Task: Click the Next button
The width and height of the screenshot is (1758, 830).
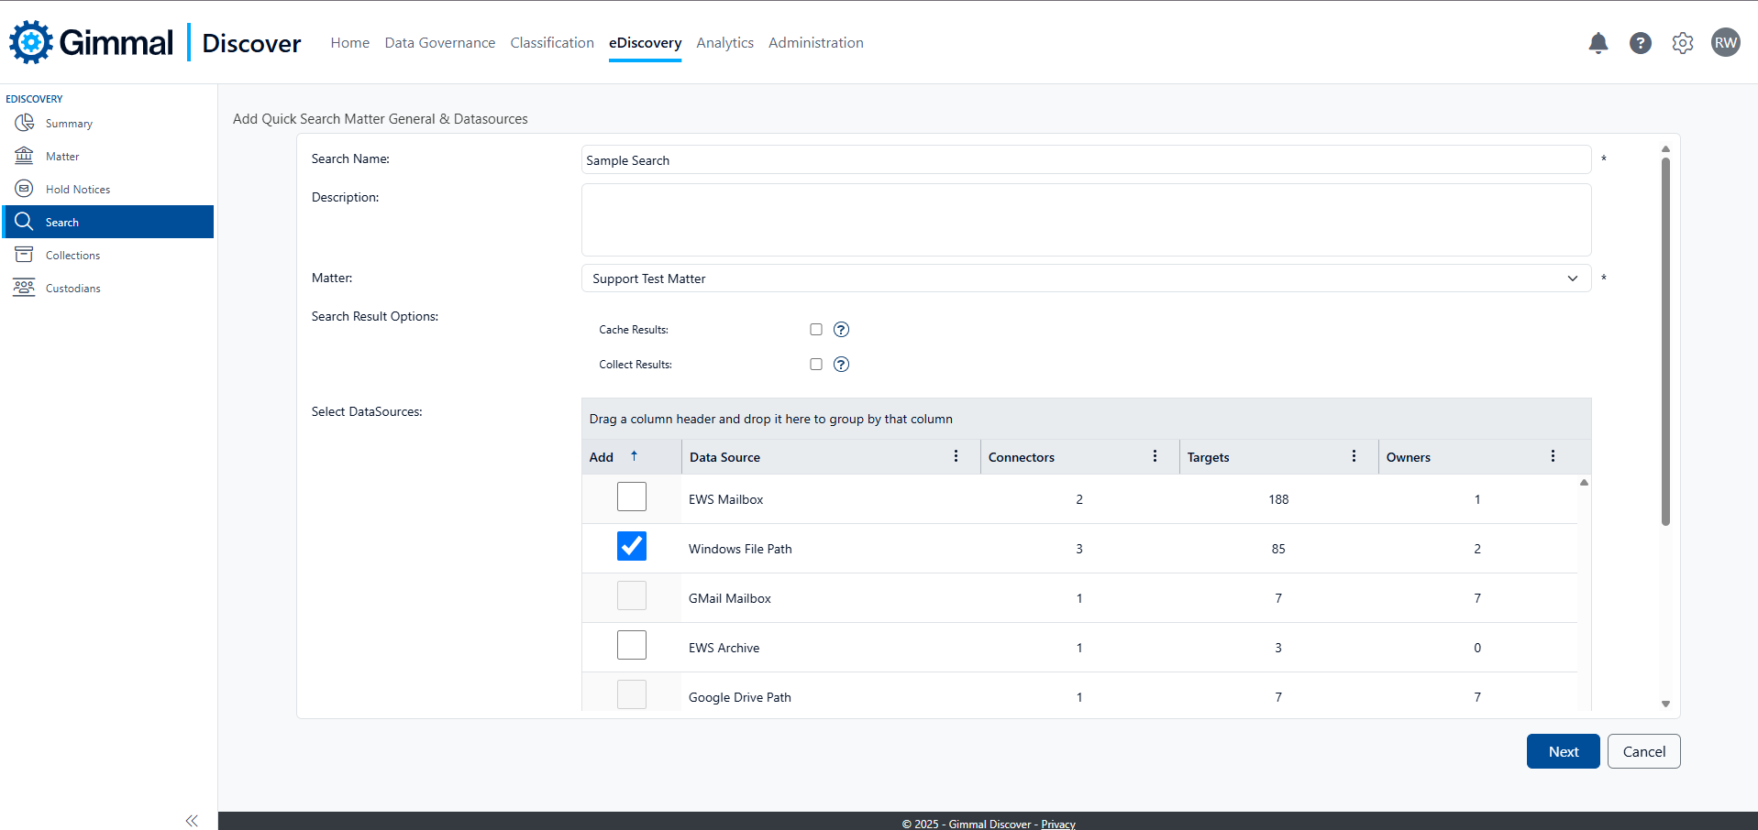Action: pos(1563,751)
